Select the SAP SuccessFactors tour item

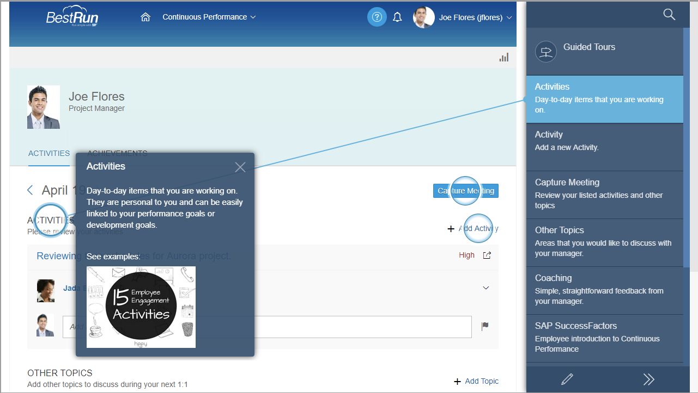(x=605, y=338)
